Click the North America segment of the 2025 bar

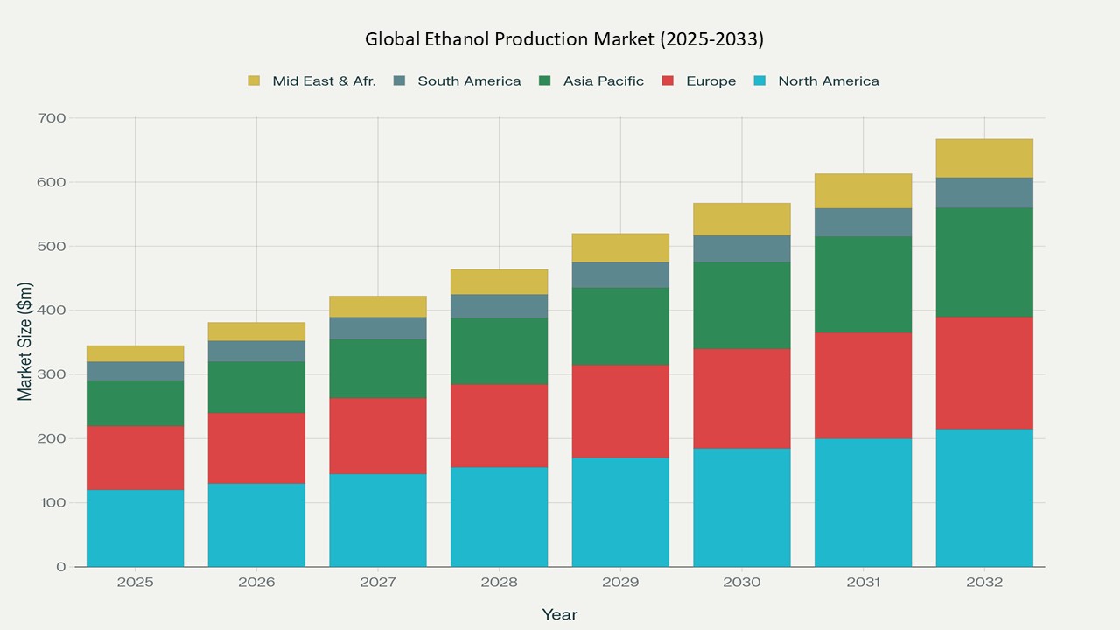pyautogui.click(x=135, y=528)
